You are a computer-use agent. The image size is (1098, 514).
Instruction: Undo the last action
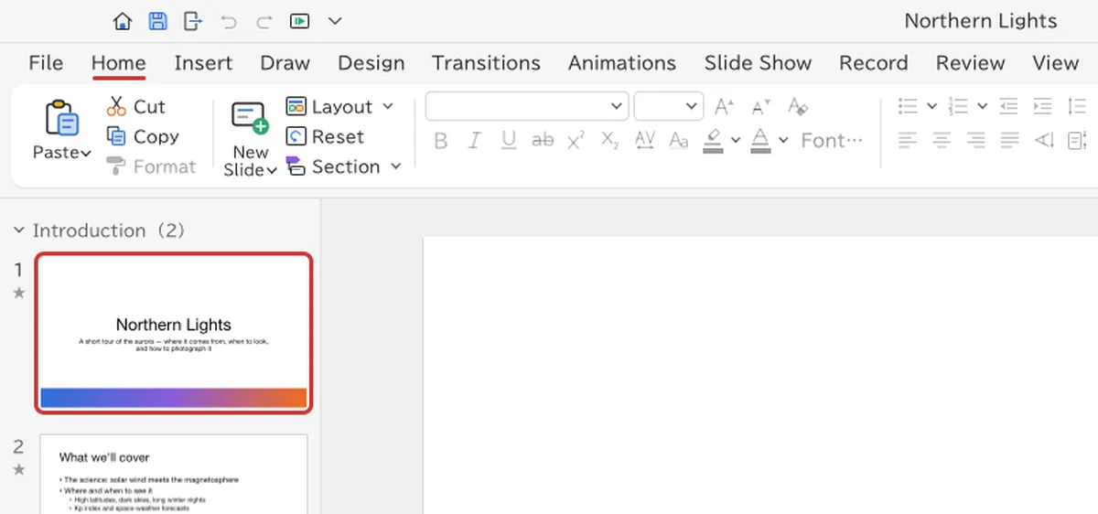(x=229, y=21)
